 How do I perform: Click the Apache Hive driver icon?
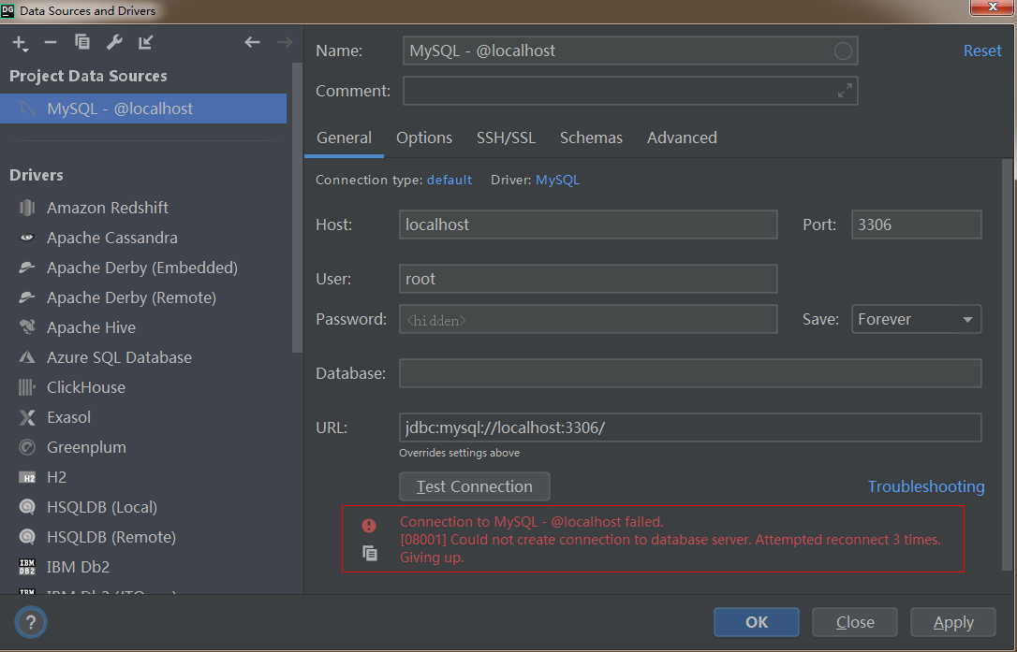pos(27,327)
